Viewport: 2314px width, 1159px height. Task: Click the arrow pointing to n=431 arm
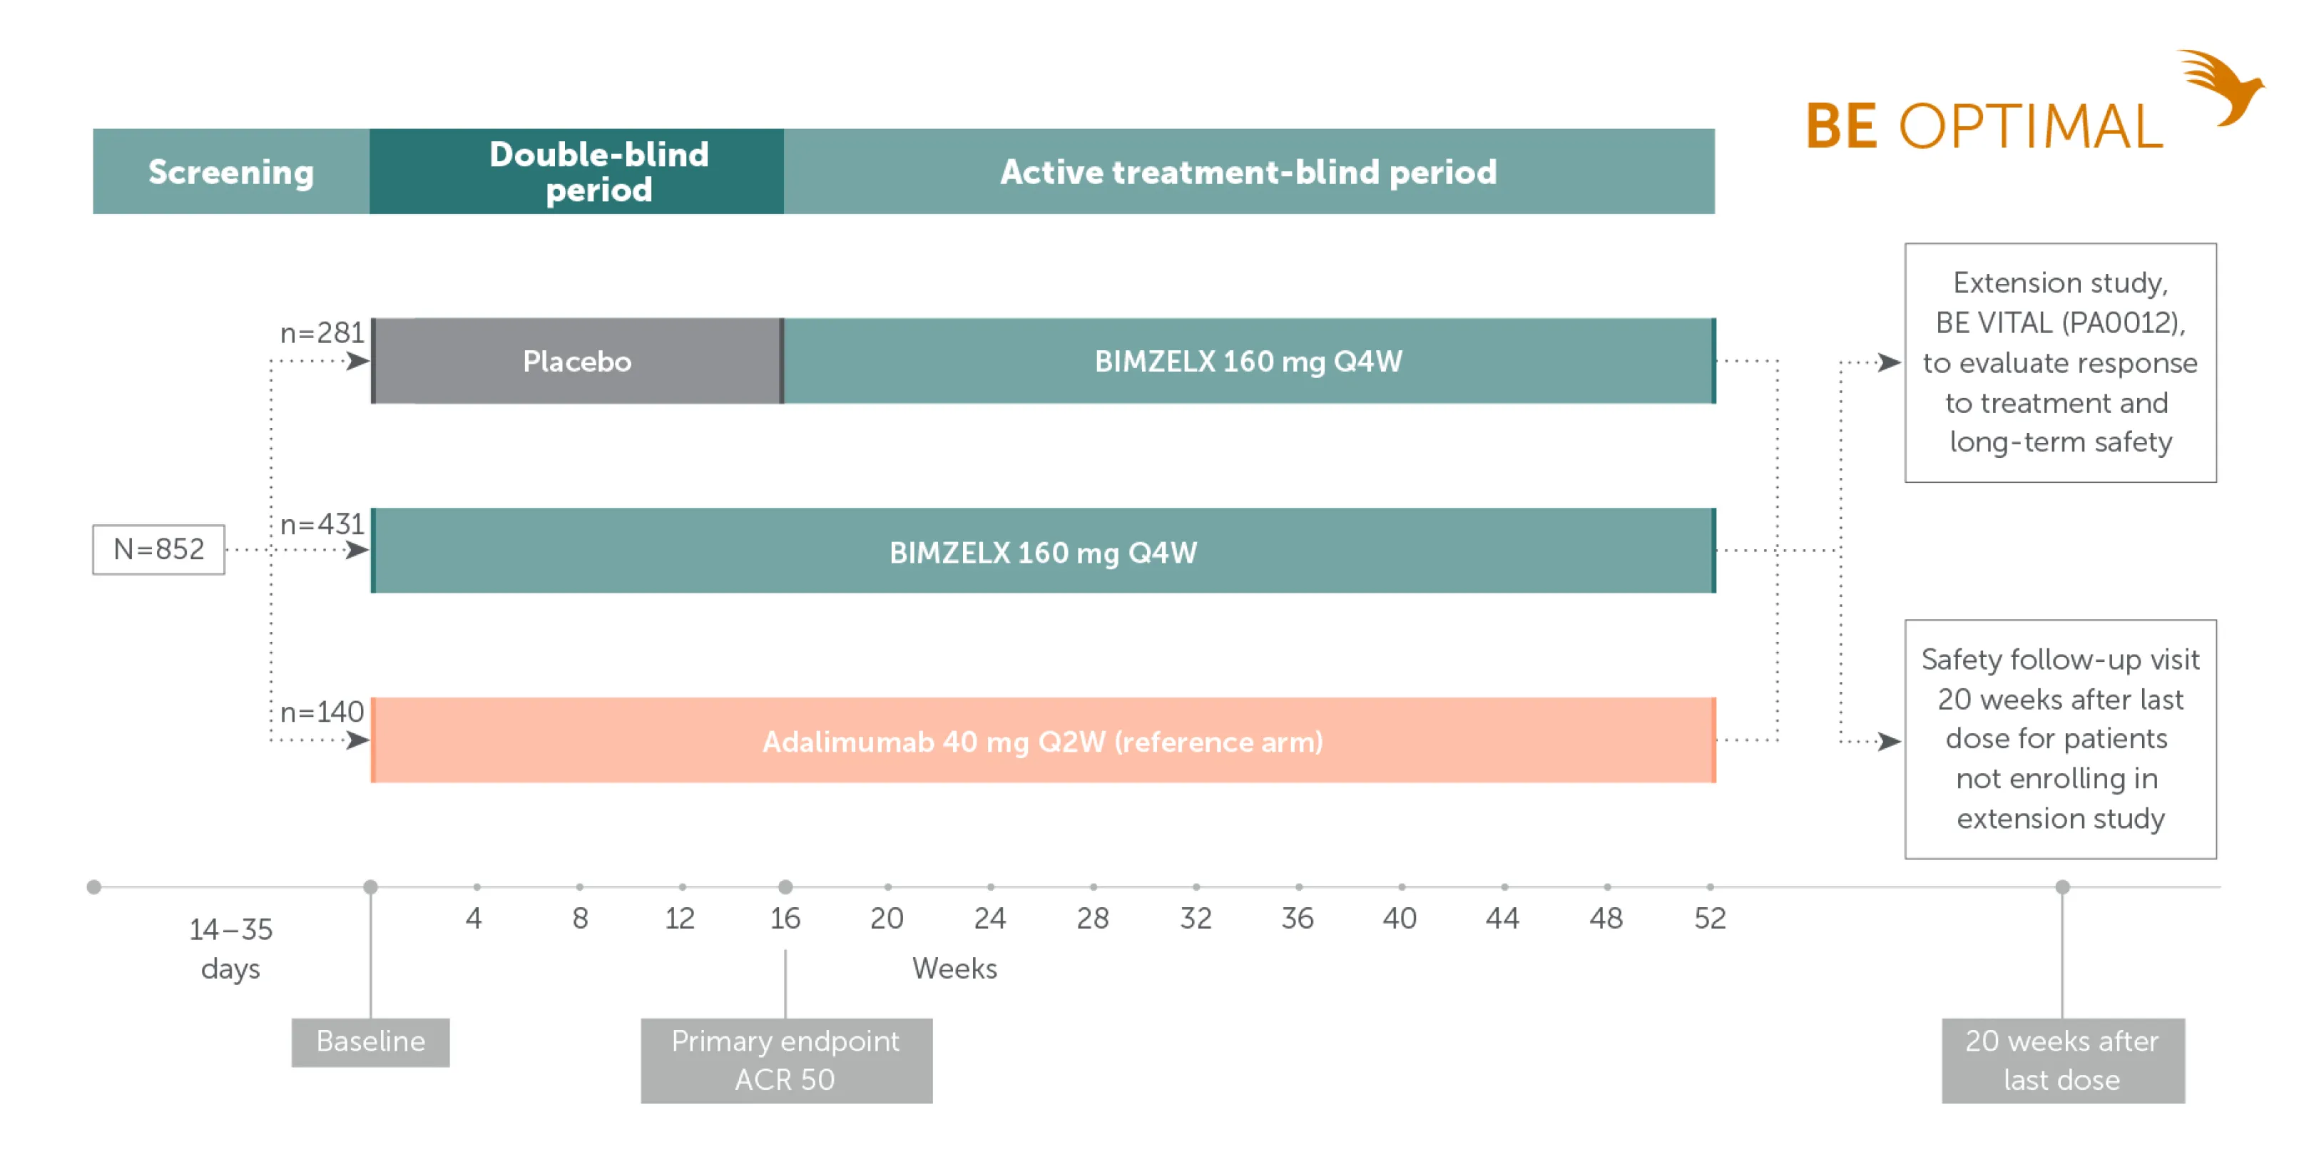[x=357, y=550]
